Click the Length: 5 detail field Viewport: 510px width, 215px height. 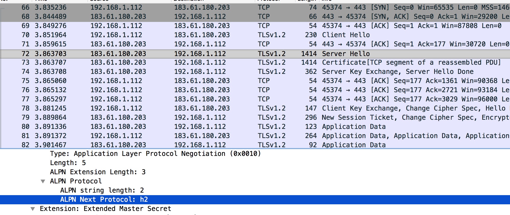click(68, 163)
